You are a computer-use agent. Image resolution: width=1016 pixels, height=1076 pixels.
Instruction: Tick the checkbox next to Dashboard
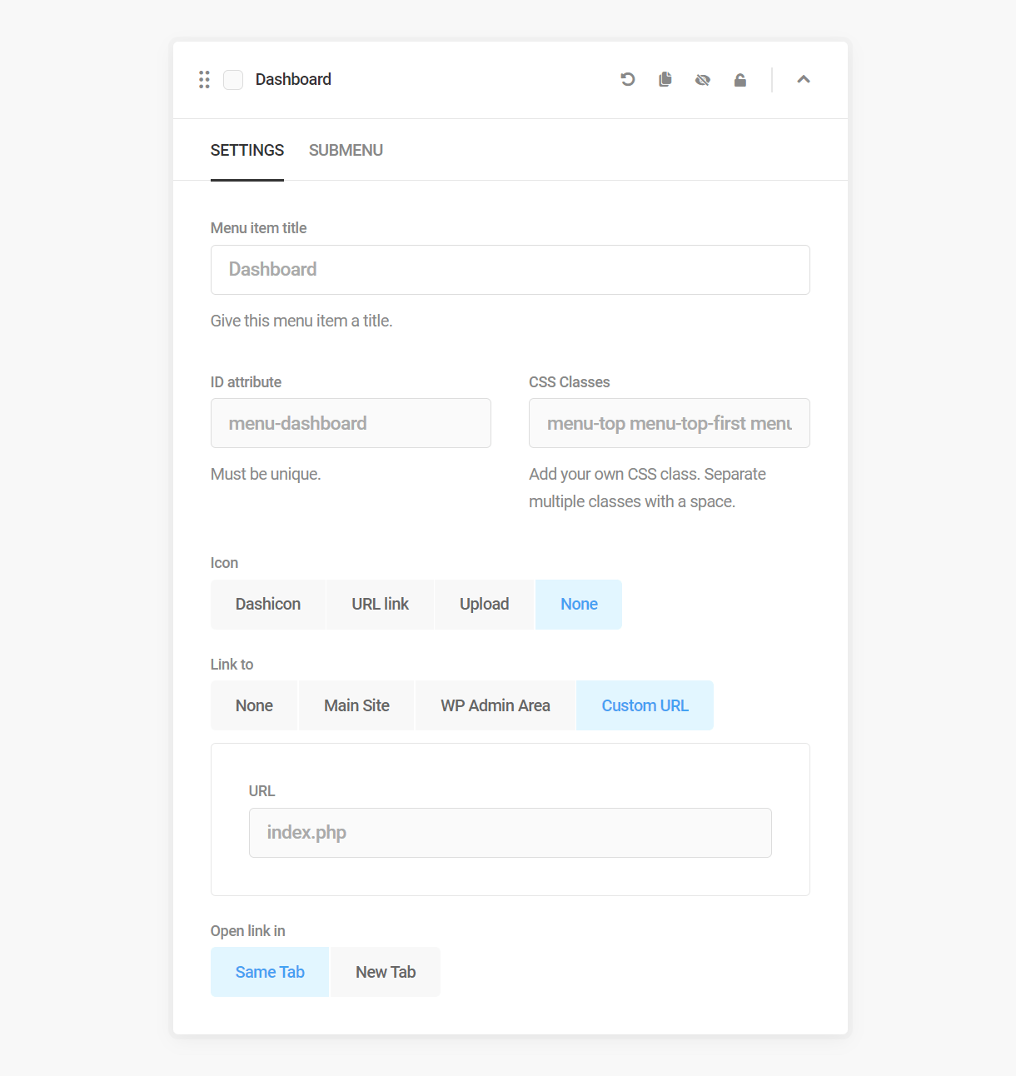(233, 80)
